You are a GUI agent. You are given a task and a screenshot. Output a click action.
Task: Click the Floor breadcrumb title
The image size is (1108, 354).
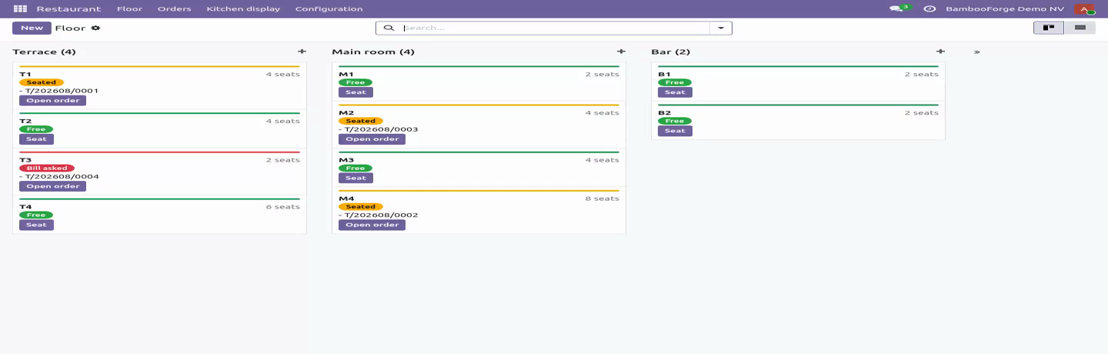70,28
